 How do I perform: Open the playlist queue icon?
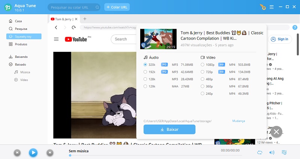(284, 152)
